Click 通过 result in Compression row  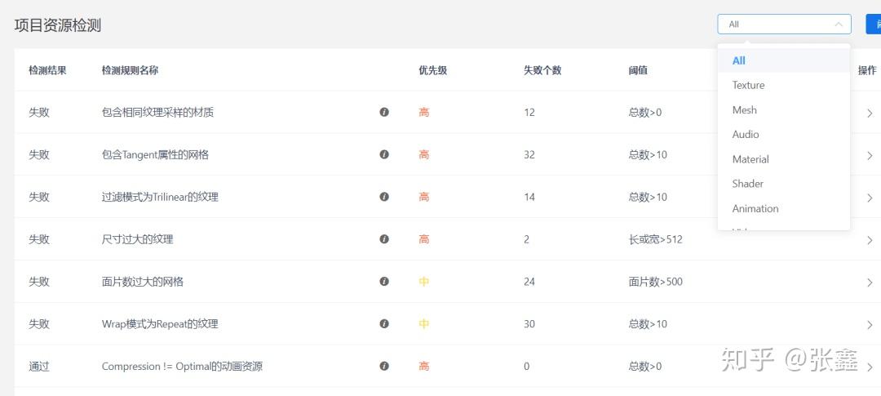click(39, 366)
